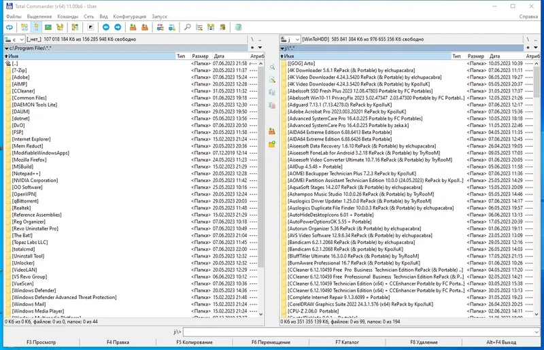Click the Pack files toolbar icon
544x350 pixels.
click(x=133, y=27)
